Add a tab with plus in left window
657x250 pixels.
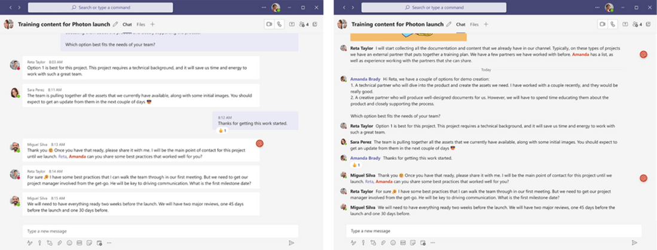152,24
